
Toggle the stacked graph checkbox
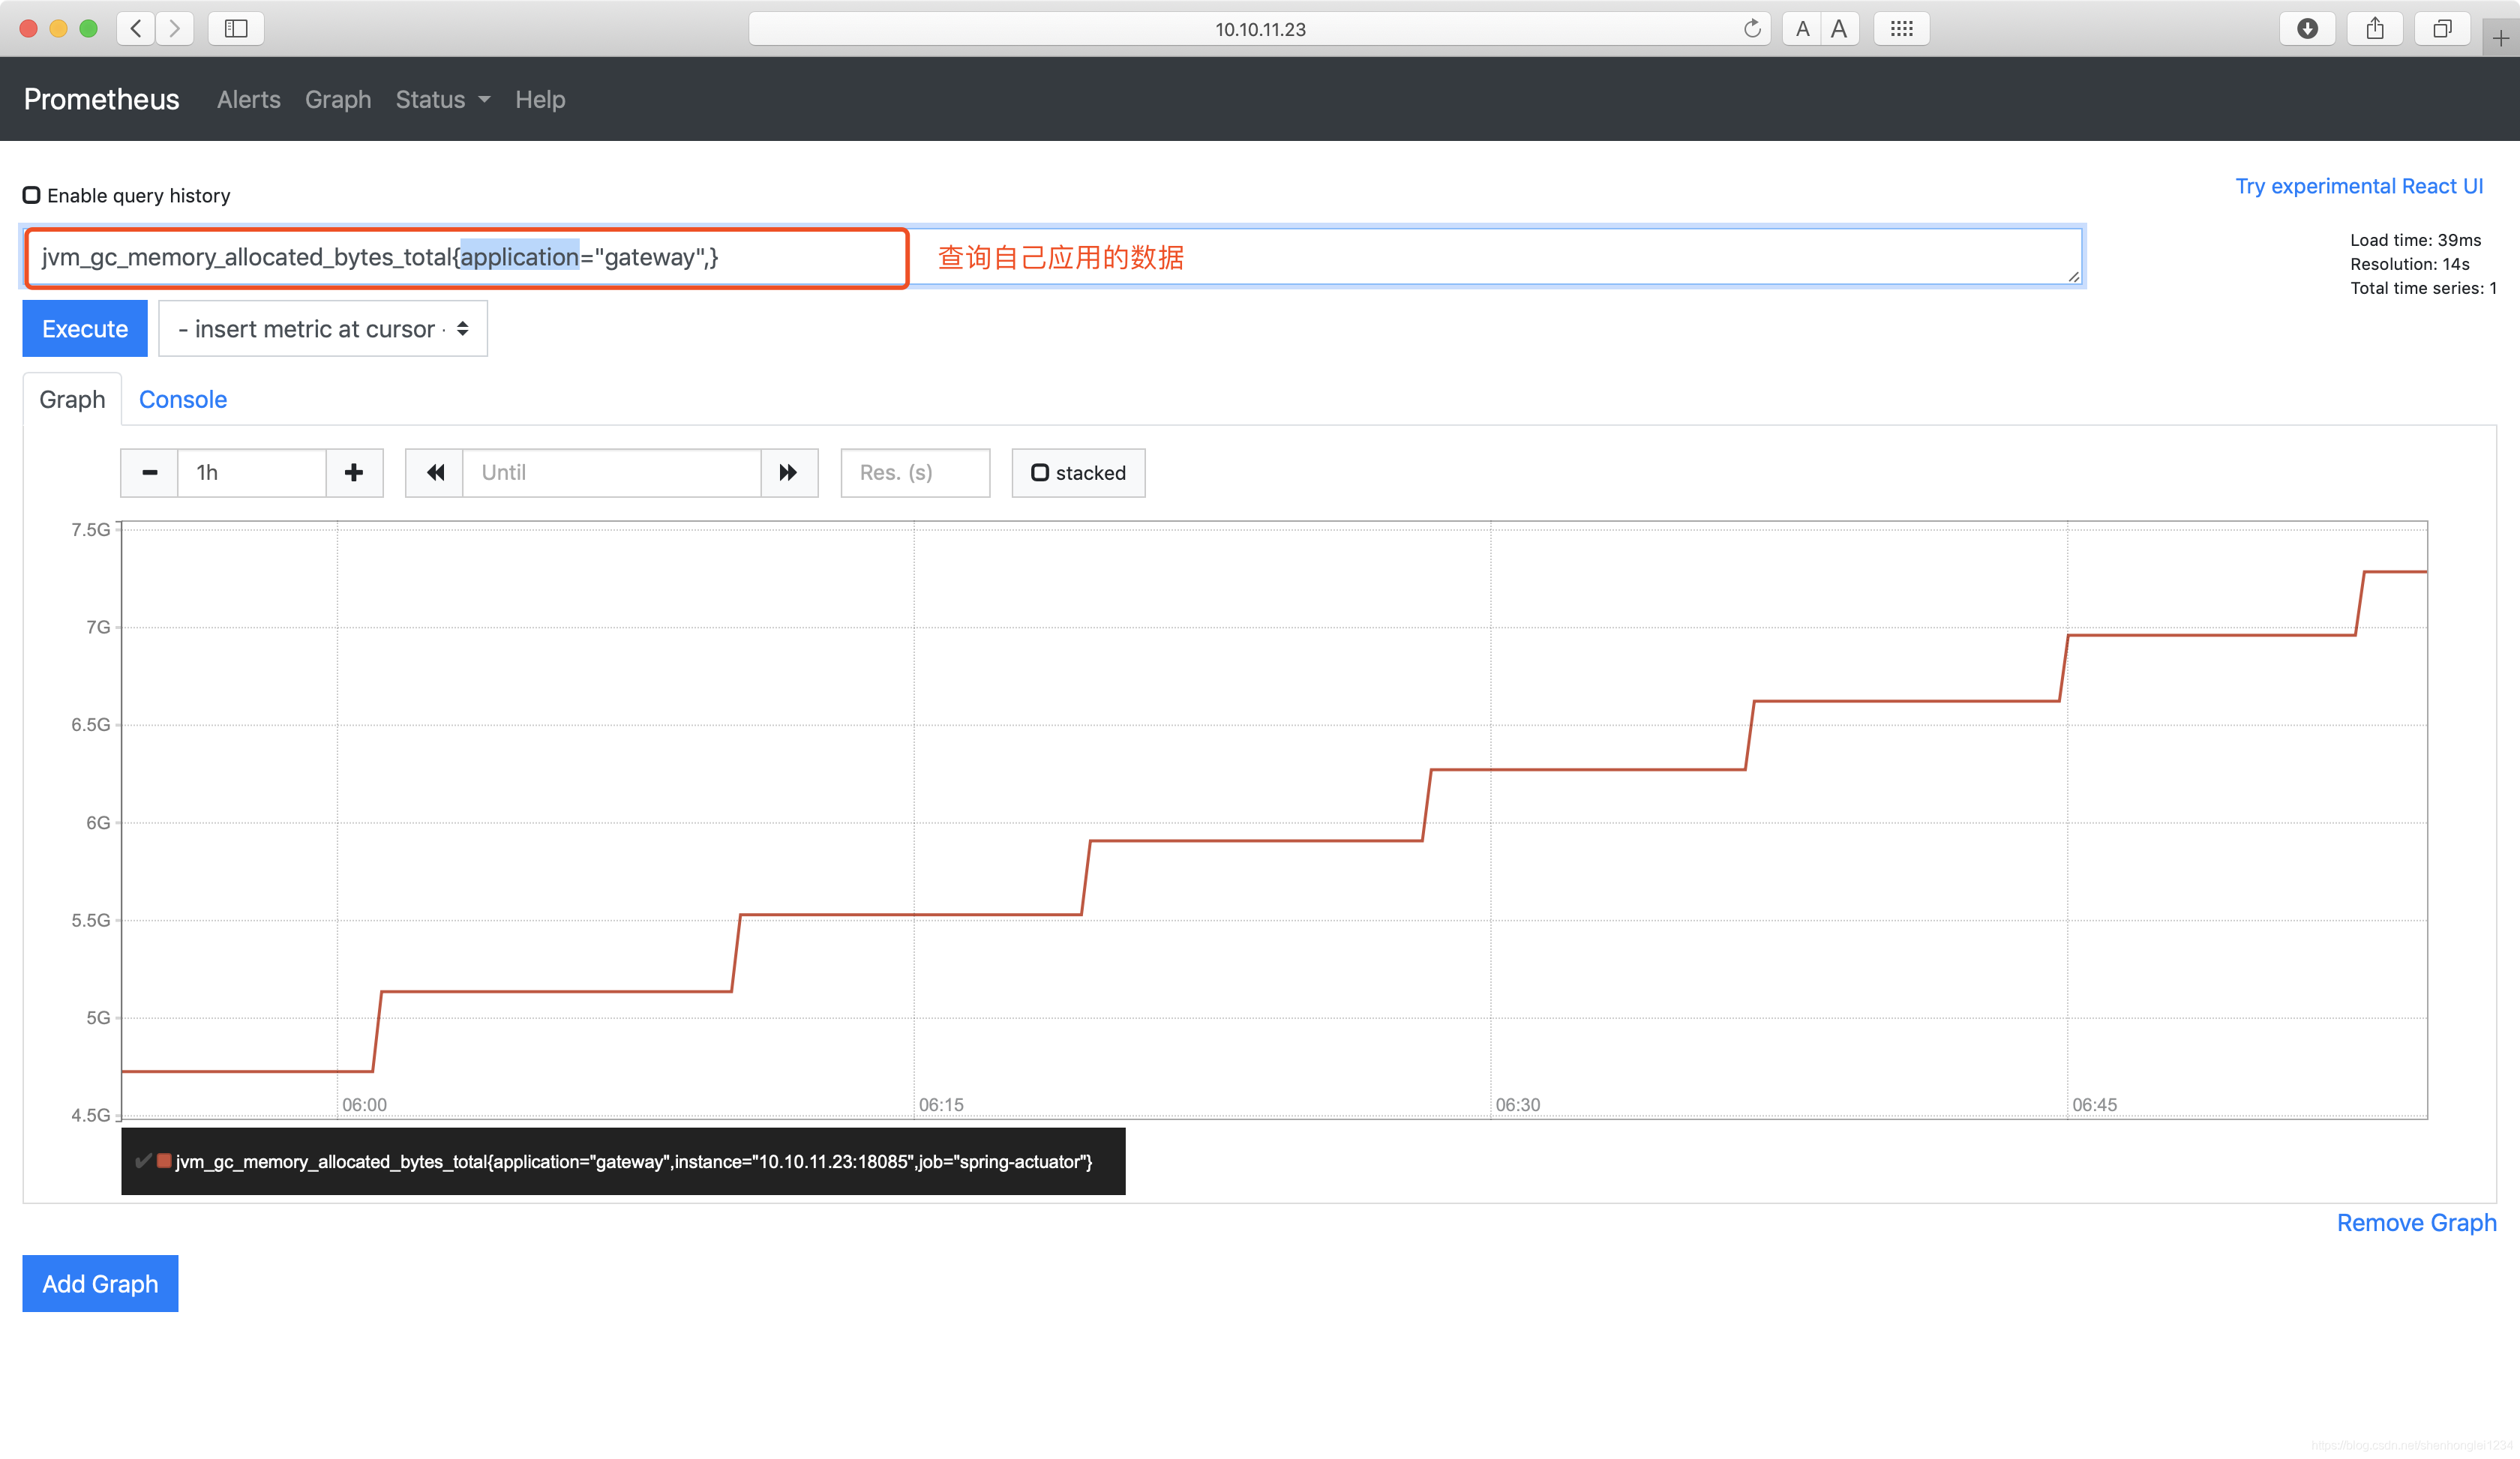click(1040, 472)
